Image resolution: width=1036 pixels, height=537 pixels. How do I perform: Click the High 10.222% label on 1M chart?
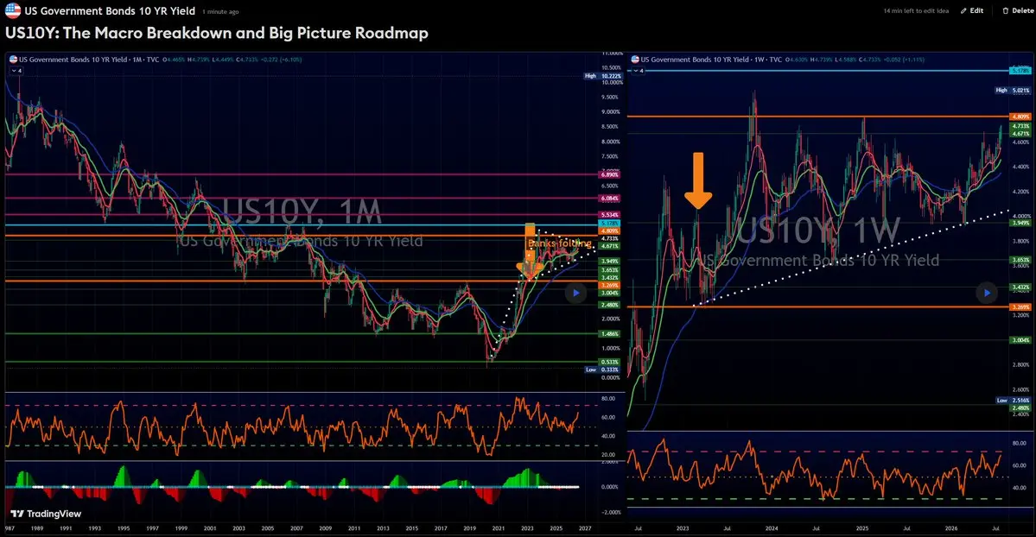tap(602, 76)
